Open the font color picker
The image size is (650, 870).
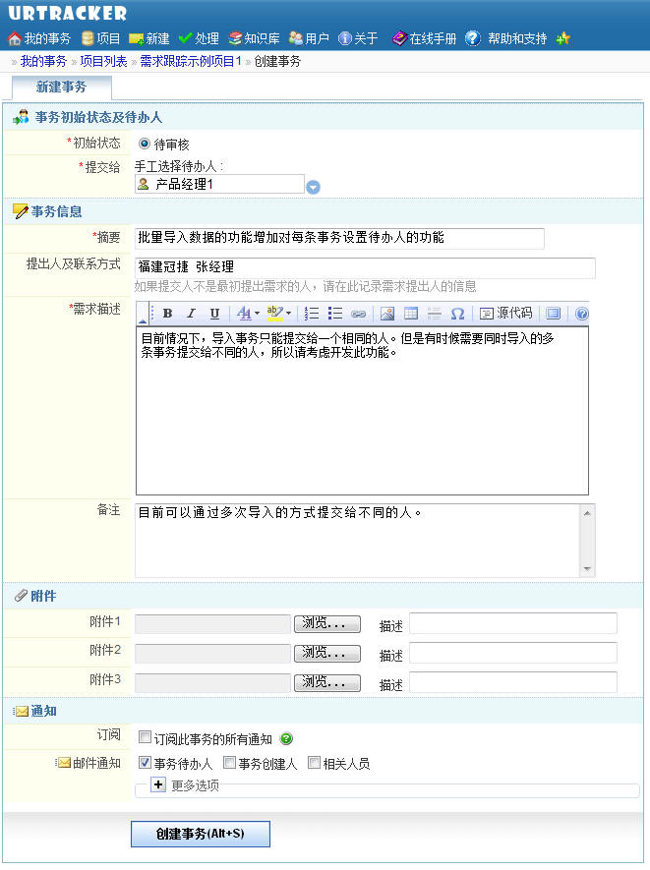point(248,314)
